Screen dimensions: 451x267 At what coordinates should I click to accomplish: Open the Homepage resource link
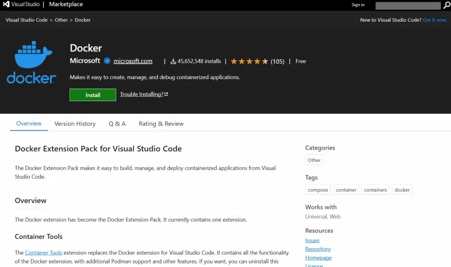pyautogui.click(x=318, y=257)
